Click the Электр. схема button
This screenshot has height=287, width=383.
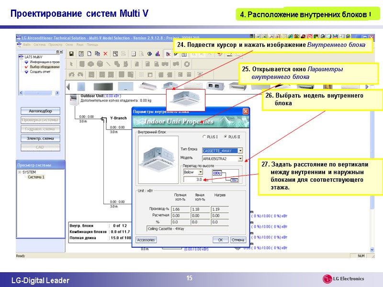point(40,138)
